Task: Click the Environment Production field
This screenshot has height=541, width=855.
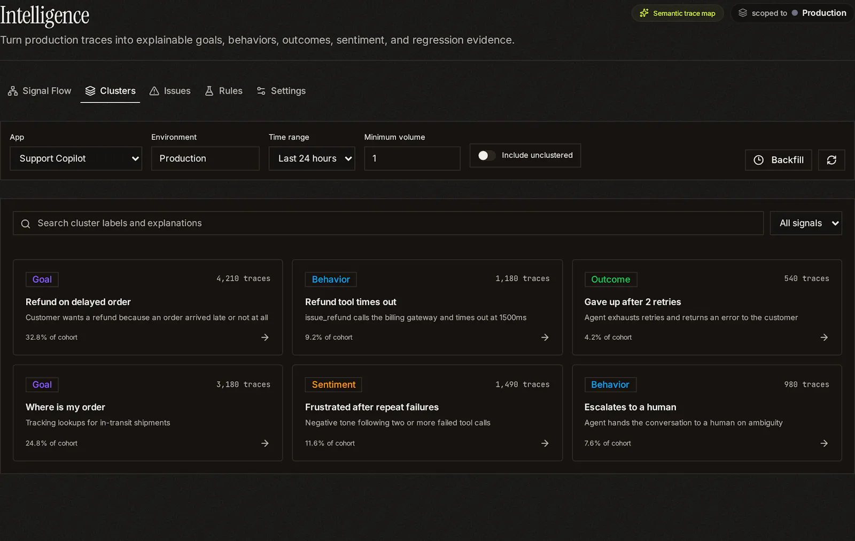Action: click(205, 158)
